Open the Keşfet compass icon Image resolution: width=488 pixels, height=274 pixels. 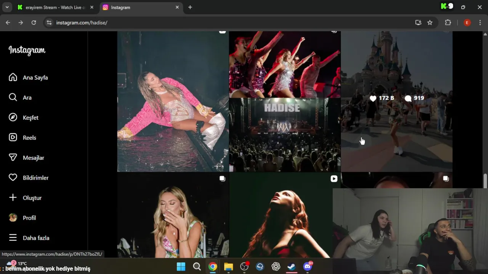click(13, 118)
